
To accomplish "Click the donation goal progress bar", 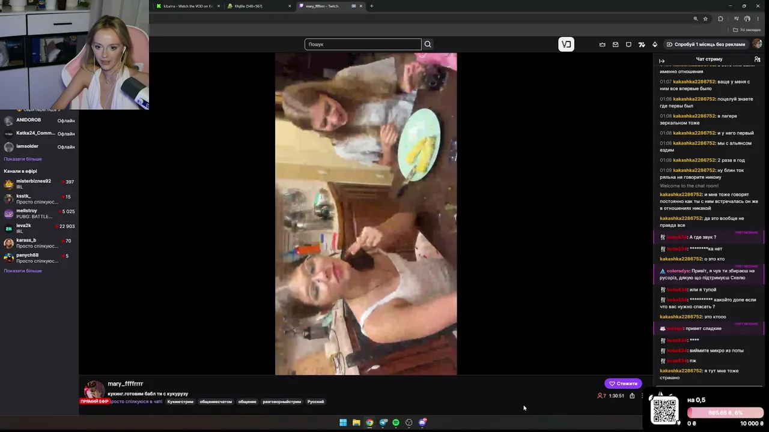I will [x=726, y=413].
